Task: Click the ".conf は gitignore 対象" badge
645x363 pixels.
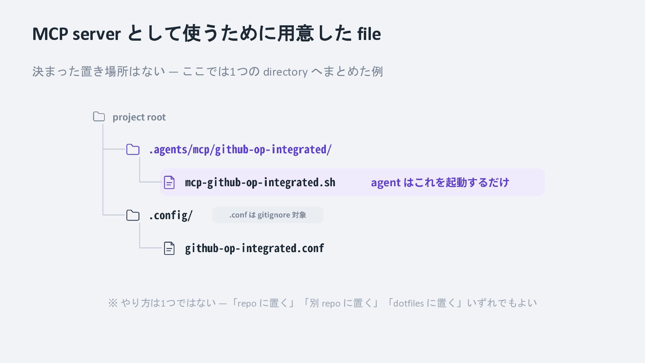Action: coord(268,215)
